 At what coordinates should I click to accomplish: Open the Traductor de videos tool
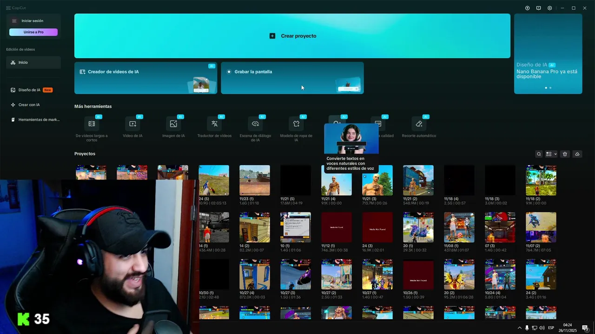click(214, 127)
